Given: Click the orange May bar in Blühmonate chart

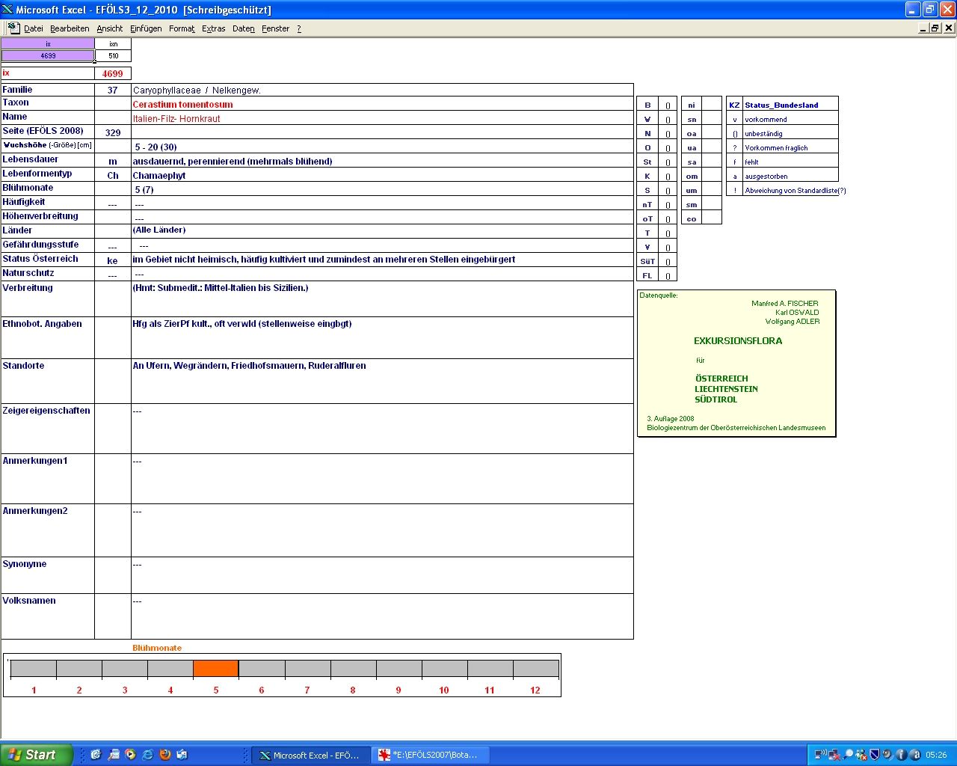Looking at the screenshot, I should [216, 669].
